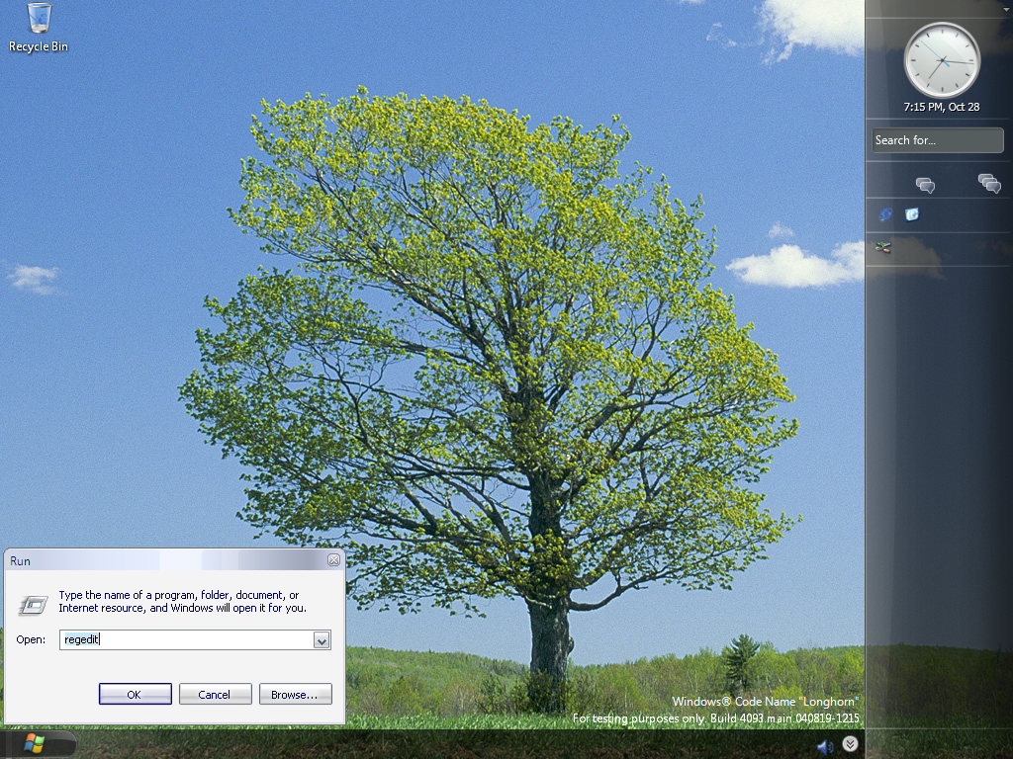Close the Run dialog
This screenshot has width=1013, height=759.
point(333,560)
